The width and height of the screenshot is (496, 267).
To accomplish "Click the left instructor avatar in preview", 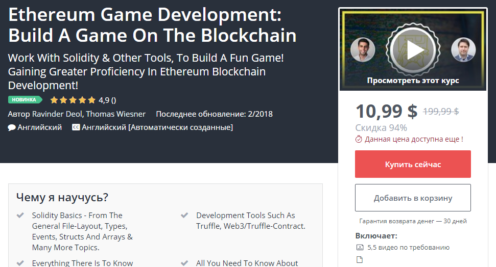I will click(x=363, y=50).
